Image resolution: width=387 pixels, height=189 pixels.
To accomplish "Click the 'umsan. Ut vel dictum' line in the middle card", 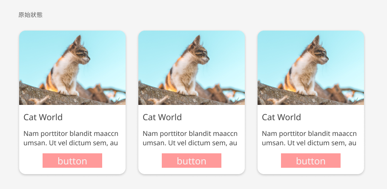I will pyautogui.click(x=190, y=143).
